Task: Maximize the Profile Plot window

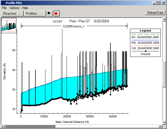Action: [x=159, y=3]
